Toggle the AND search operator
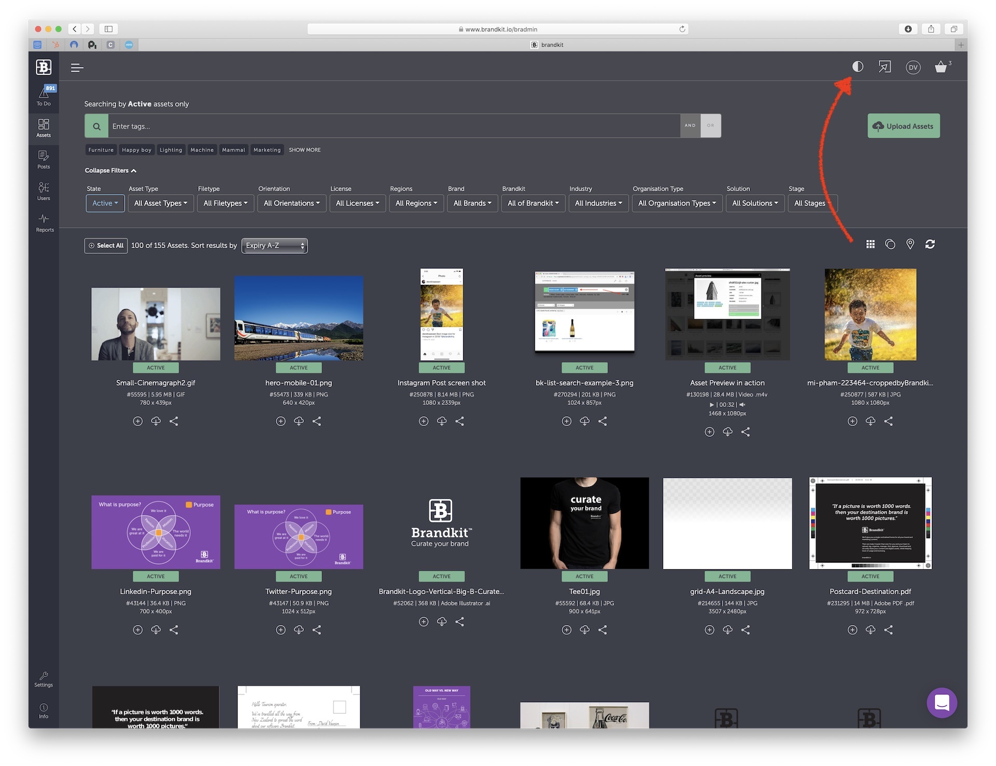Viewport: 996px width, 766px height. pyautogui.click(x=690, y=126)
